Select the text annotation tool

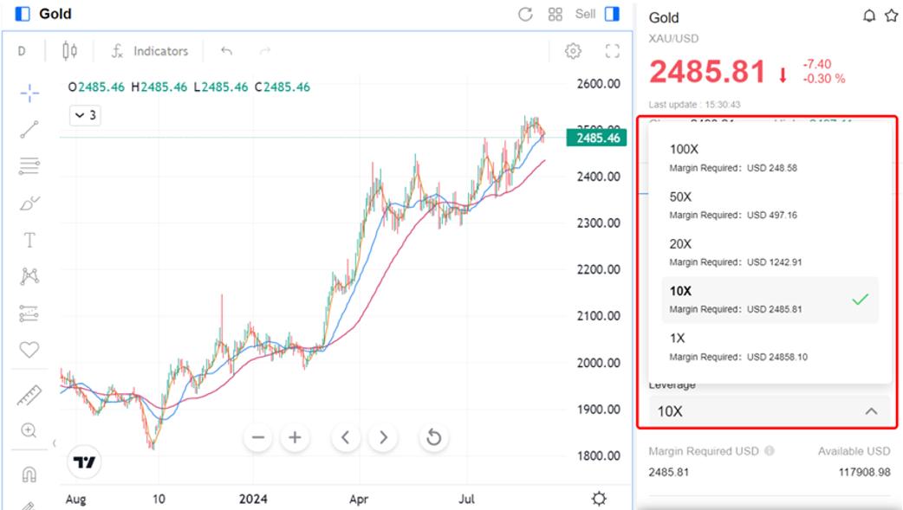coord(29,240)
